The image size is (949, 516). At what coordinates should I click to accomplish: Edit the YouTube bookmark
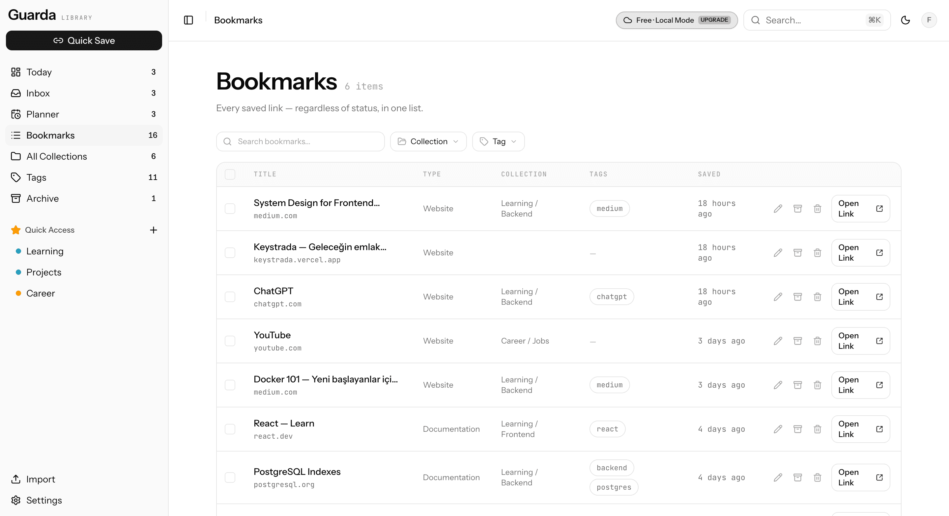point(778,341)
